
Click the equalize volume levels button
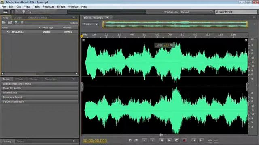click(216, 141)
